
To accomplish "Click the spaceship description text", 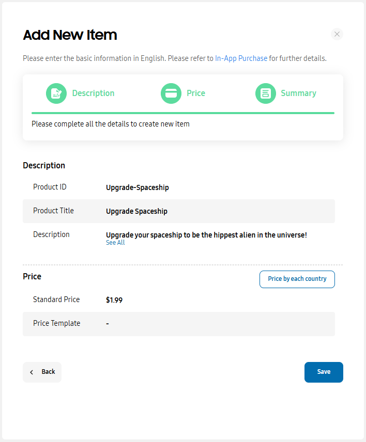I will click(206, 235).
